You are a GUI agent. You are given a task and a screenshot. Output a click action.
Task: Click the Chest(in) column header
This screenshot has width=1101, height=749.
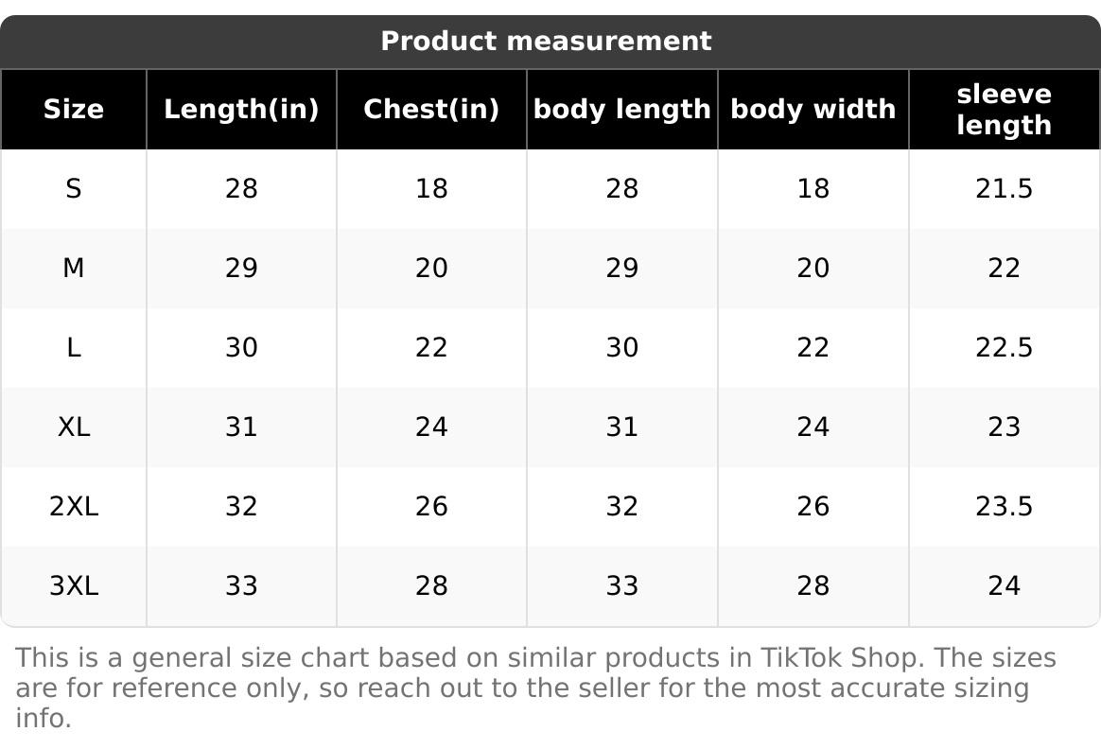[431, 109]
